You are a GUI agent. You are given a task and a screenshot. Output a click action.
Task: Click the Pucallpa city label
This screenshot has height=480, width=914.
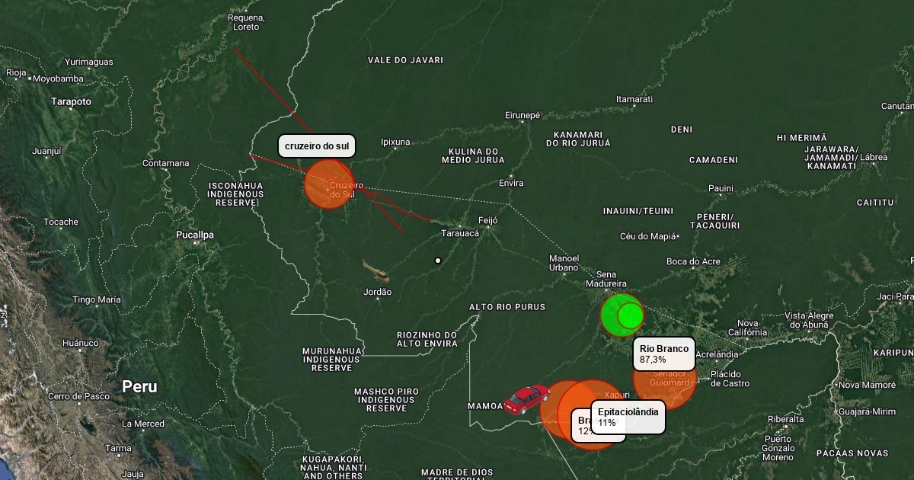click(195, 235)
